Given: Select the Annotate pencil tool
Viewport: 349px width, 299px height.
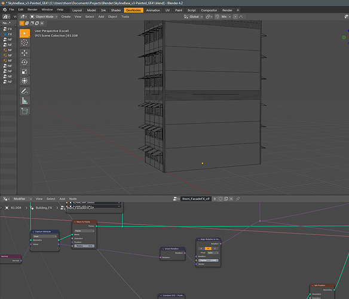Looking at the screenshot, I should (25, 91).
